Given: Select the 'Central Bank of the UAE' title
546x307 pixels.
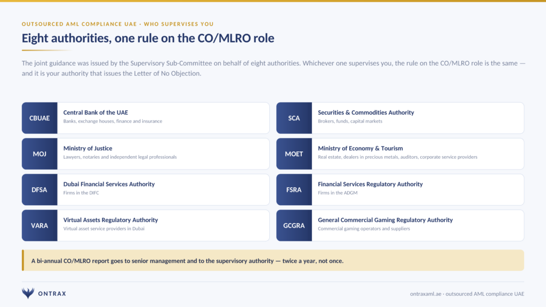Looking at the screenshot, I should pos(95,112).
